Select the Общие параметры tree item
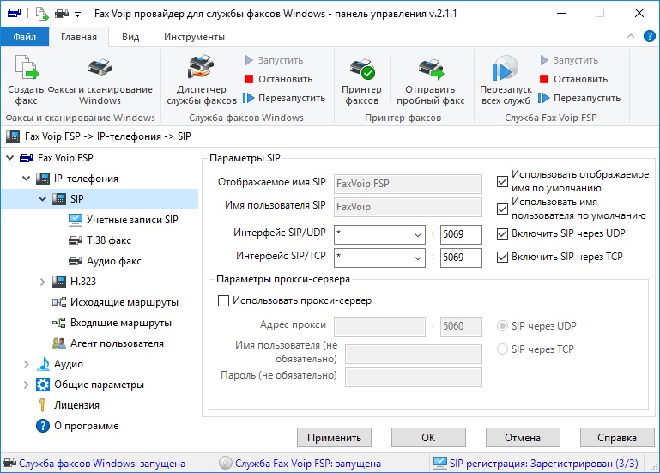660x473 pixels. pyautogui.click(x=90, y=385)
